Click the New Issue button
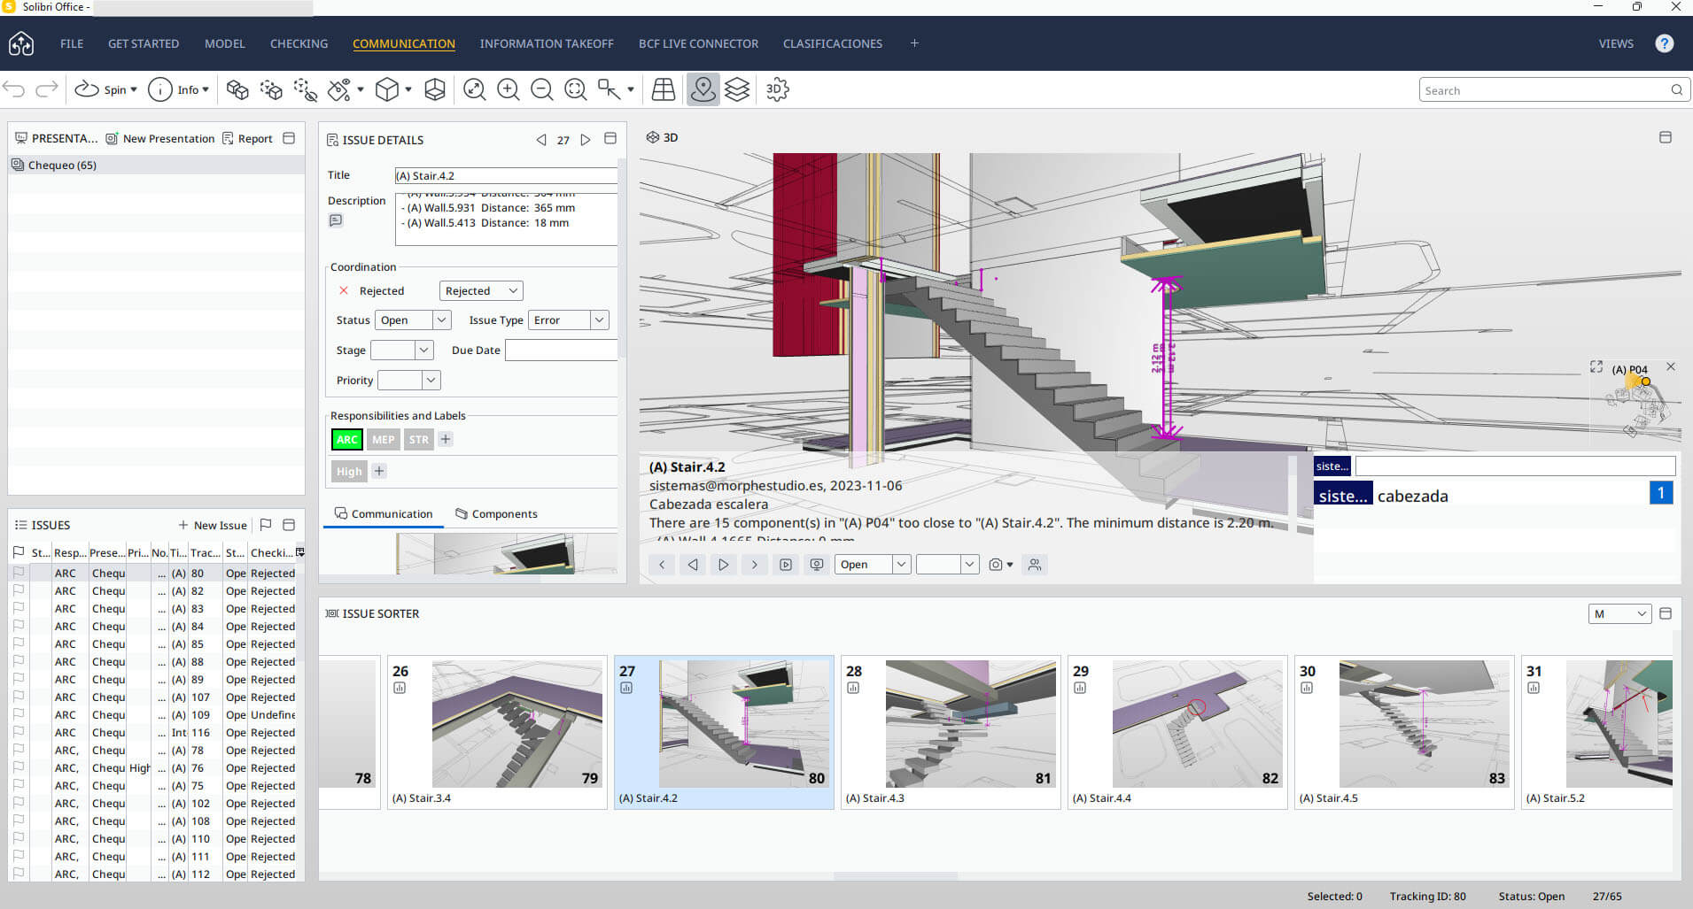 click(x=213, y=525)
